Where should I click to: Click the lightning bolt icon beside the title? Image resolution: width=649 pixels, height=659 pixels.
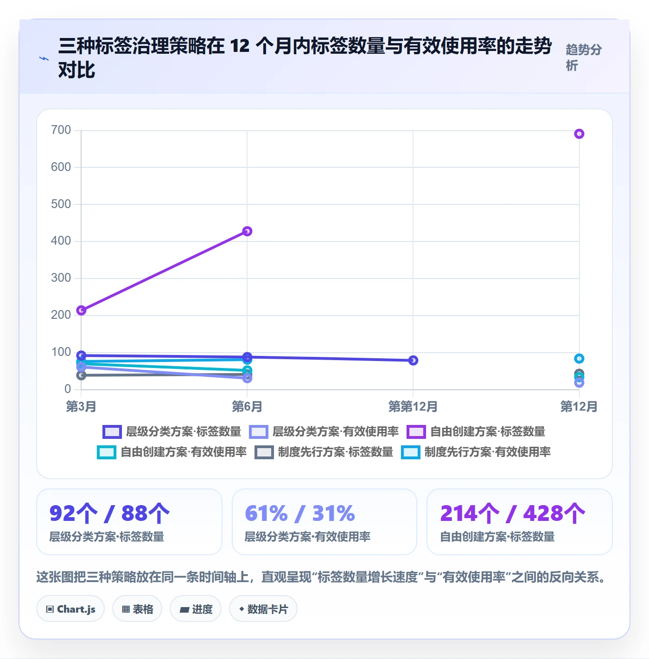(44, 58)
